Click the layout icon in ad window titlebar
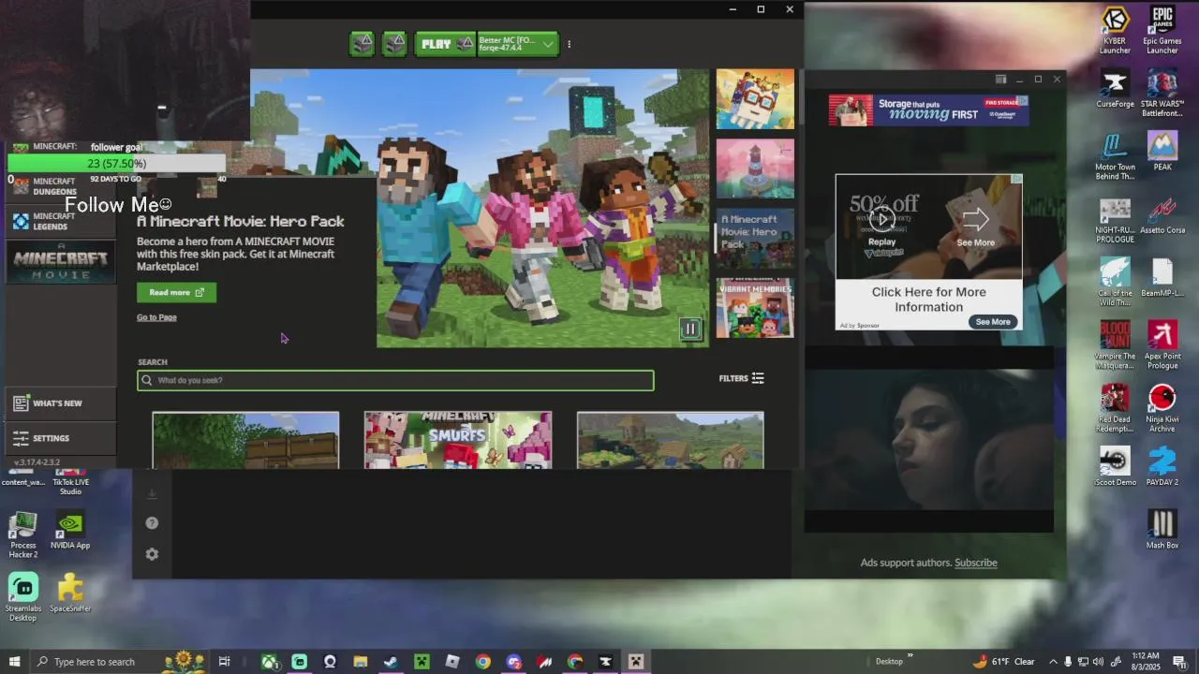This screenshot has height=674, width=1199. 1000,80
